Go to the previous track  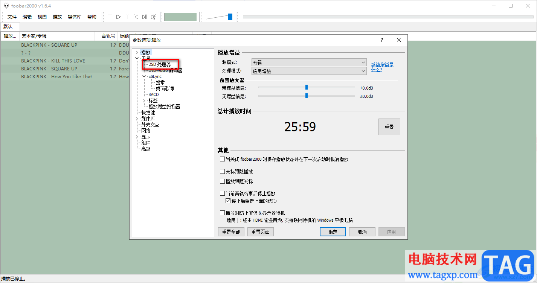136,17
